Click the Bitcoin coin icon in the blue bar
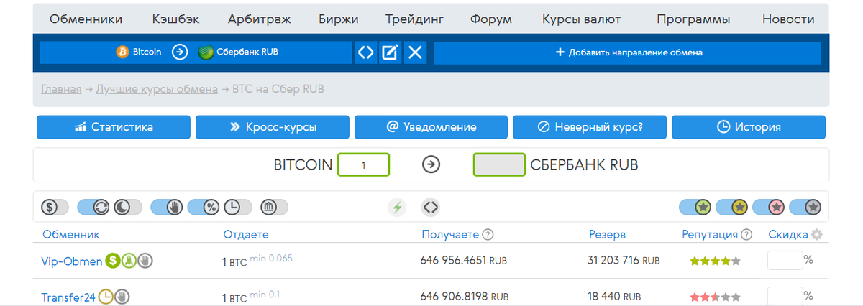Image resolution: width=863 pixels, height=306 pixels. pyautogui.click(x=122, y=52)
